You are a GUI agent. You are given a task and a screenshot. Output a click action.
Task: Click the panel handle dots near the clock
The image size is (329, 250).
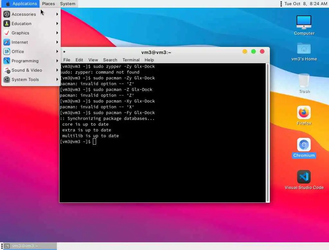click(281, 4)
